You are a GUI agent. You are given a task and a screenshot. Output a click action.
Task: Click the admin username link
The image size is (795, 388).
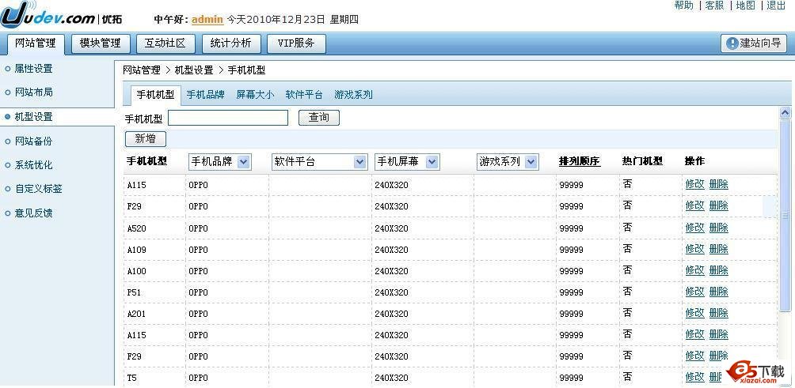click(x=207, y=20)
